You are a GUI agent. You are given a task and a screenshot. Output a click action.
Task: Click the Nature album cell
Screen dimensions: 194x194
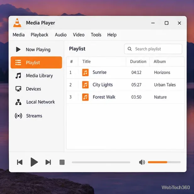coord(160,97)
